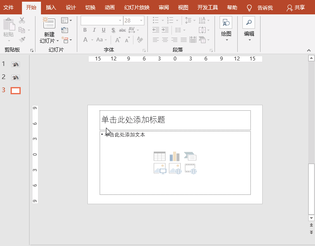The height and width of the screenshot is (246, 315).
Task: Insert SmartArt graphic via placeholder icon
Action: tap(190, 156)
